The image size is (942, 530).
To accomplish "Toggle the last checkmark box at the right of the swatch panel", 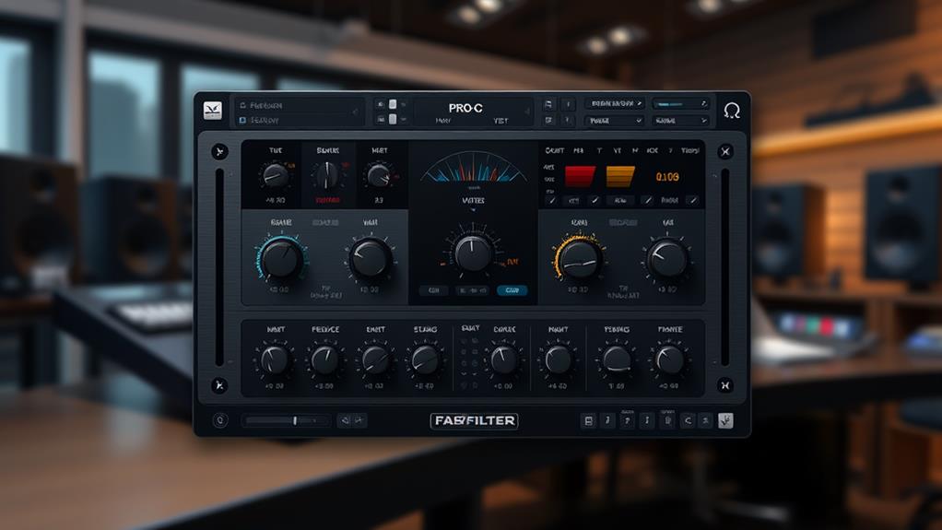I will coord(693,200).
